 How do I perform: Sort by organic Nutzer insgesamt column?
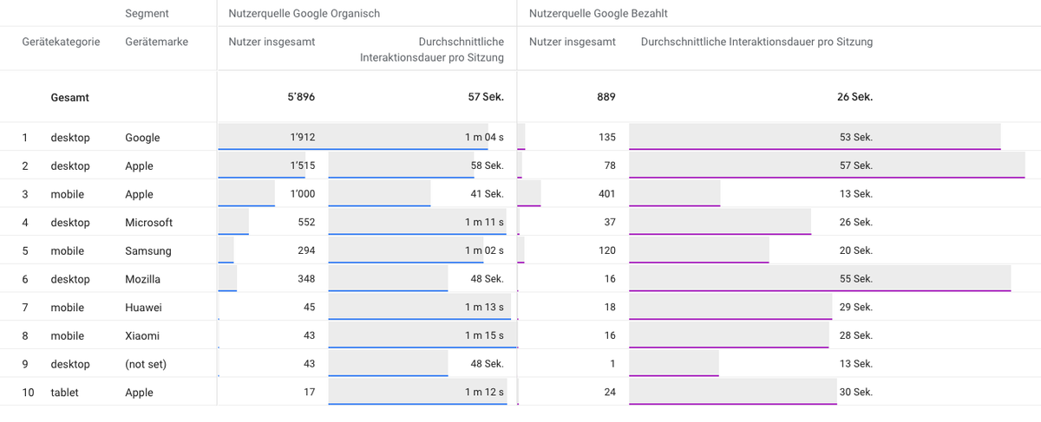click(272, 42)
